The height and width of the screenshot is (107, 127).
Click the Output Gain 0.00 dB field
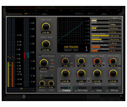pos(46,50)
